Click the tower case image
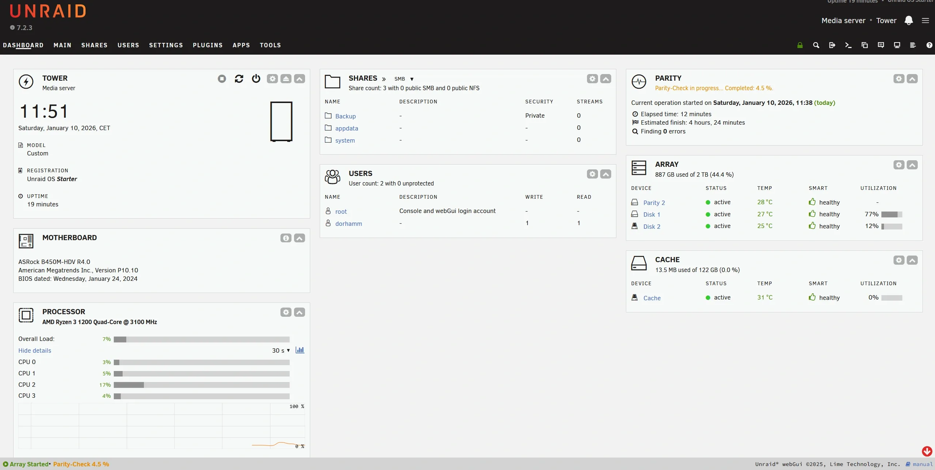 point(281,121)
